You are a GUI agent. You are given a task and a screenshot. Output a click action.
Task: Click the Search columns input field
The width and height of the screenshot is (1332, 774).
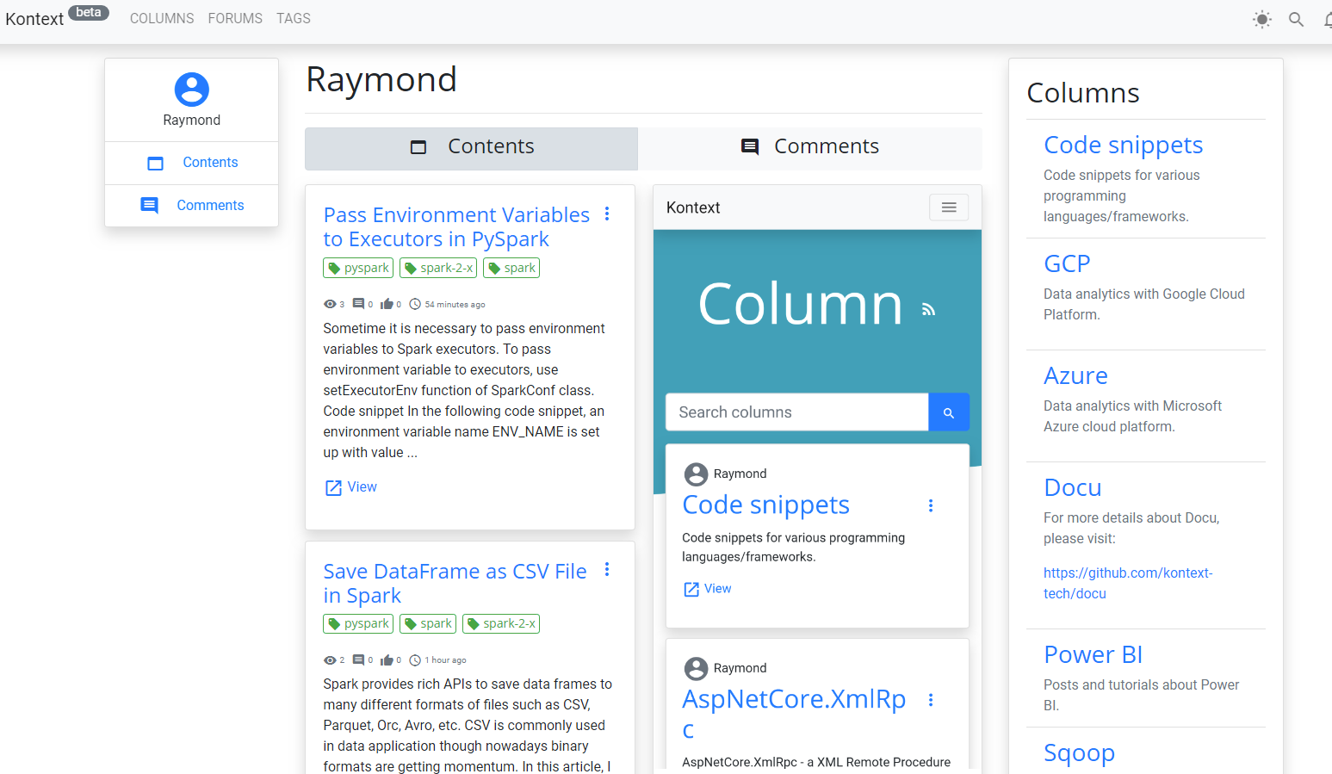point(797,412)
